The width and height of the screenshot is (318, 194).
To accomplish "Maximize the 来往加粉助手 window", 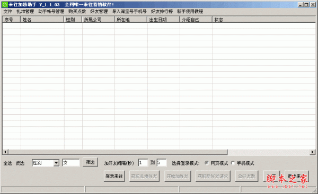I will pyautogui.click(x=306, y=4).
